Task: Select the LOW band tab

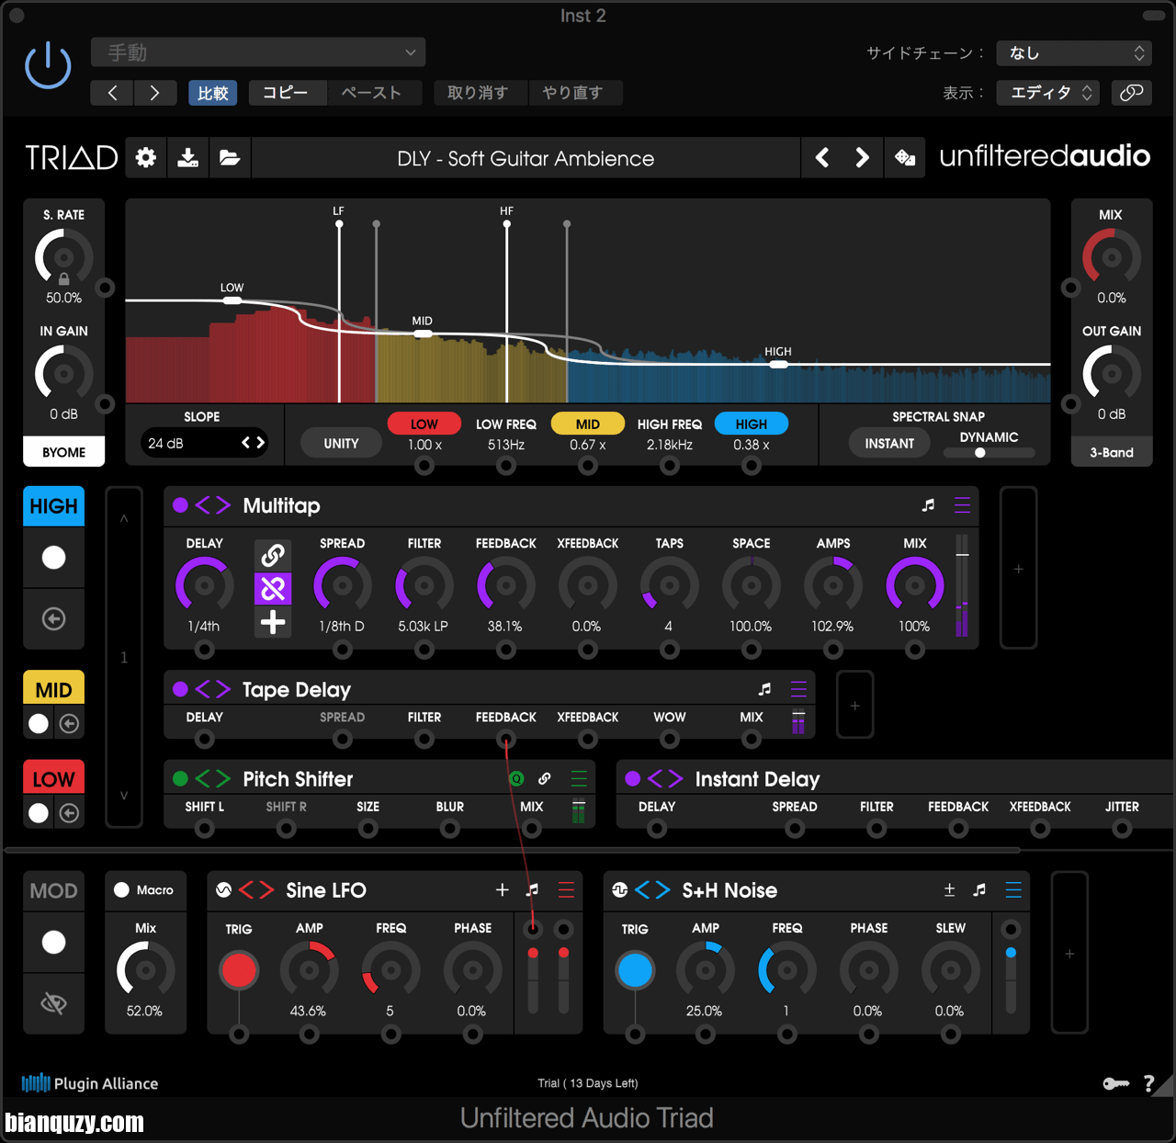Action: pos(53,779)
